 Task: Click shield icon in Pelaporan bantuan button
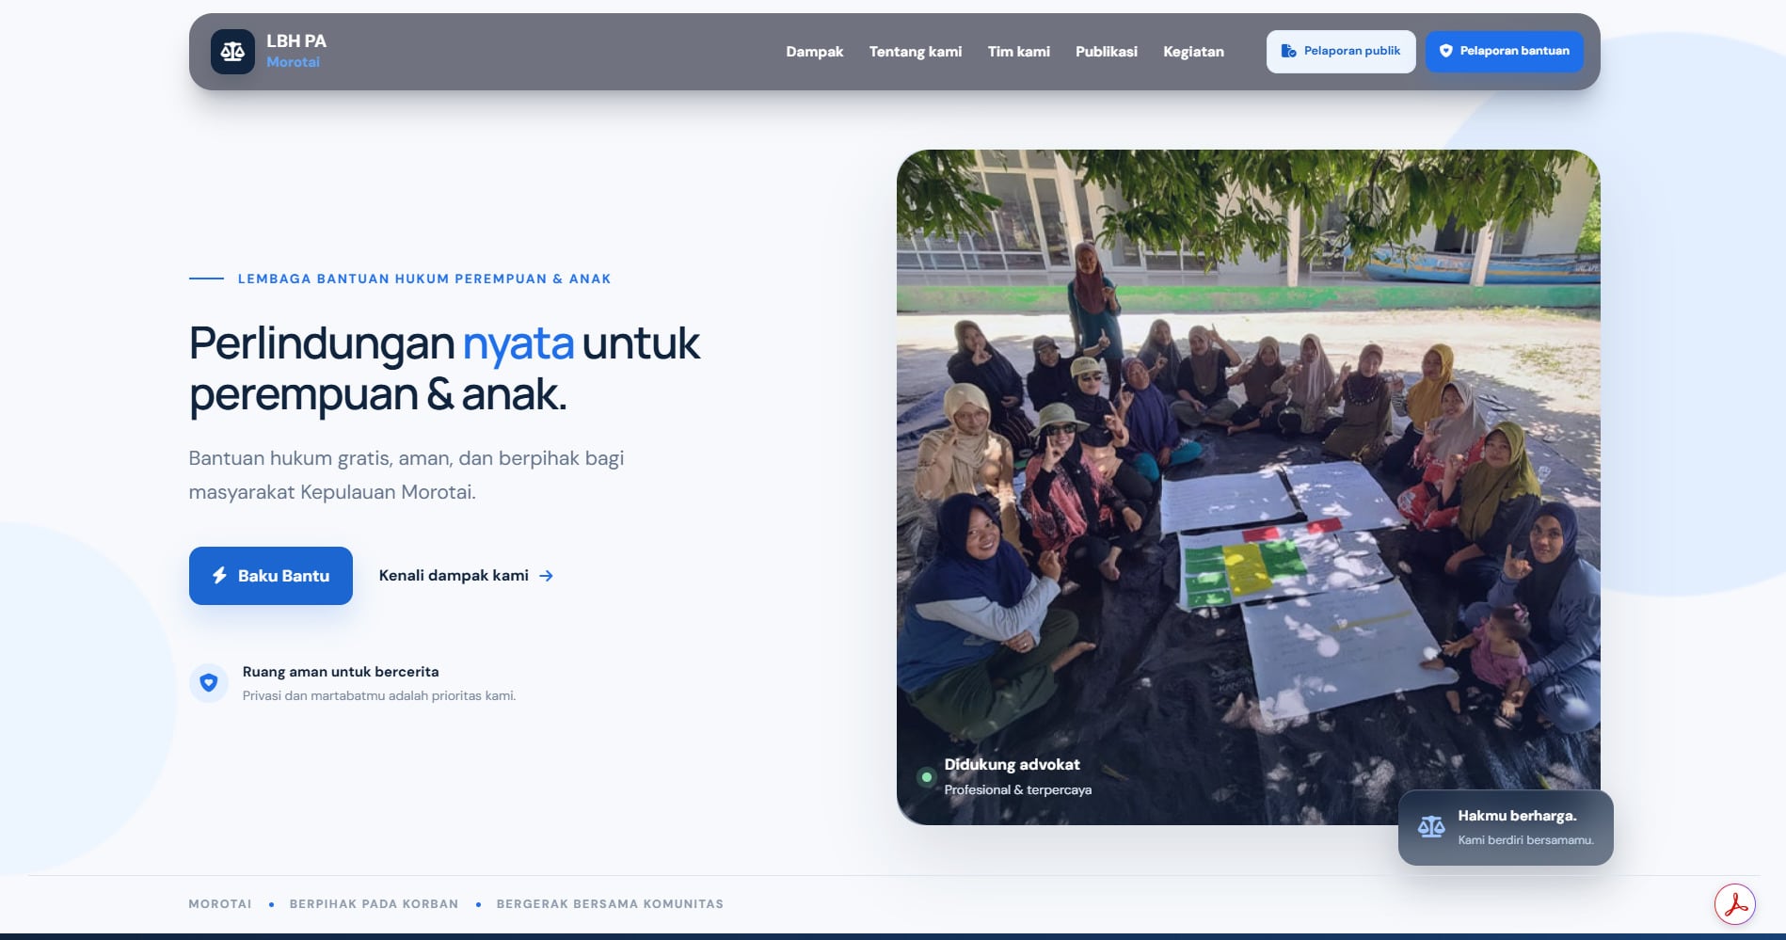tap(1446, 51)
